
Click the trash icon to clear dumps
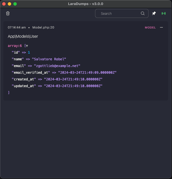[x=8, y=13]
